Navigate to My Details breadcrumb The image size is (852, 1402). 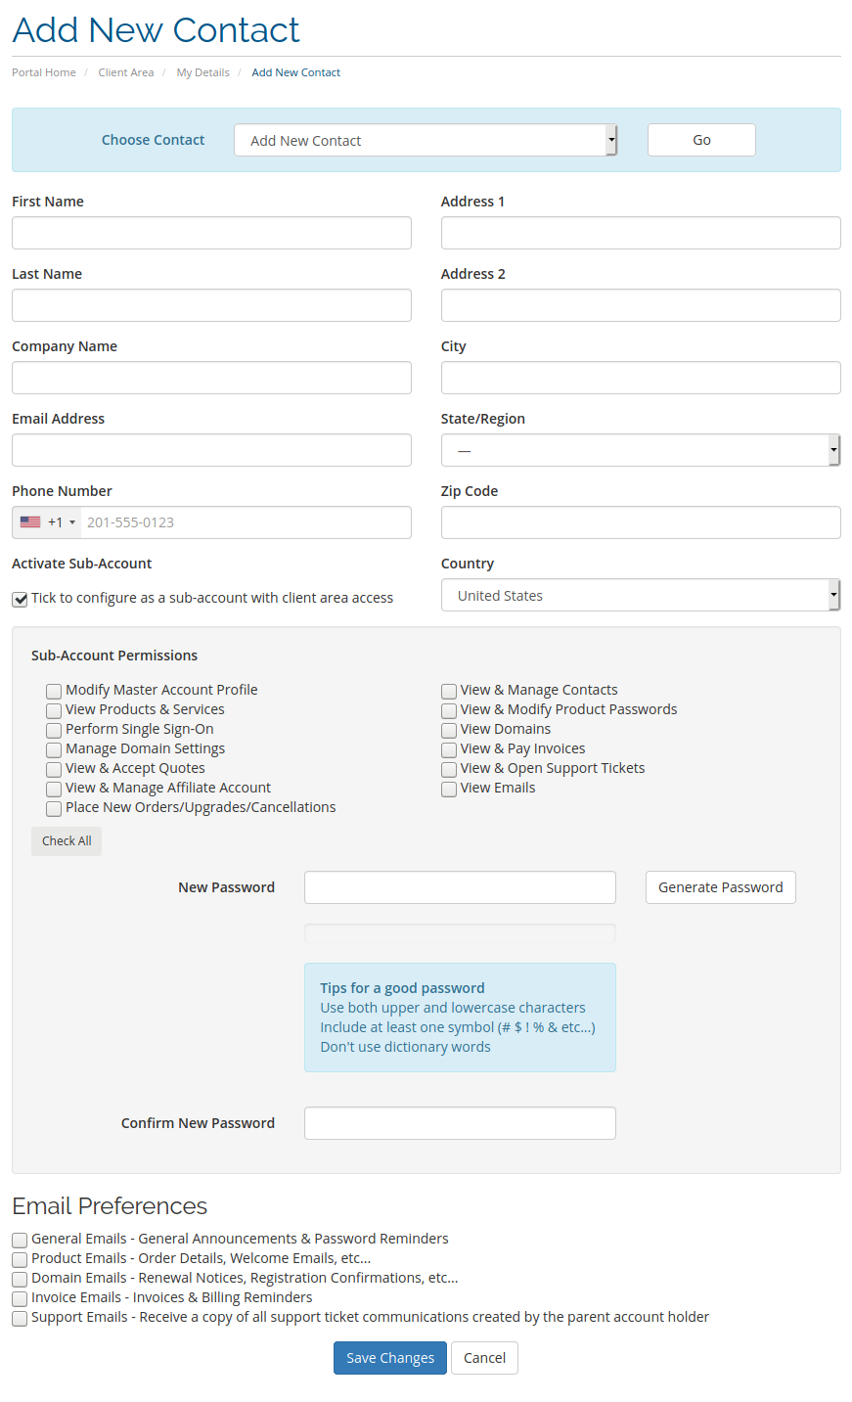pos(203,72)
